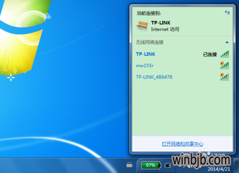
Task: Click the connected status label beside TP-LINK
Action: pos(210,54)
